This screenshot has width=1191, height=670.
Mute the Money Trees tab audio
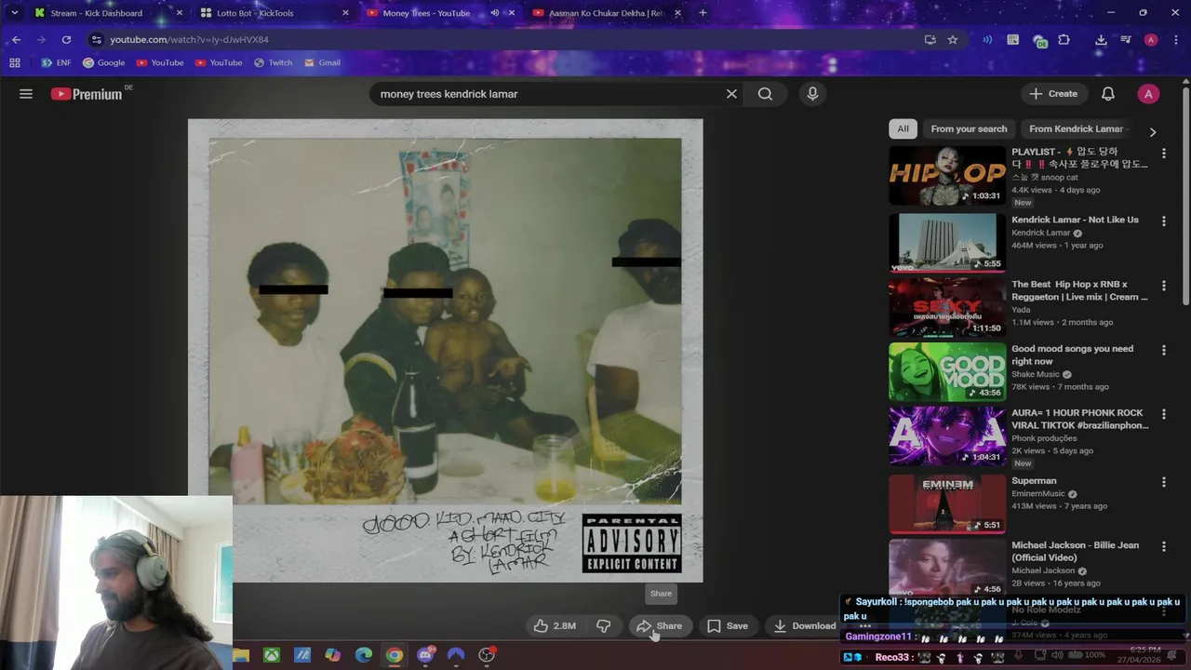[x=495, y=13]
